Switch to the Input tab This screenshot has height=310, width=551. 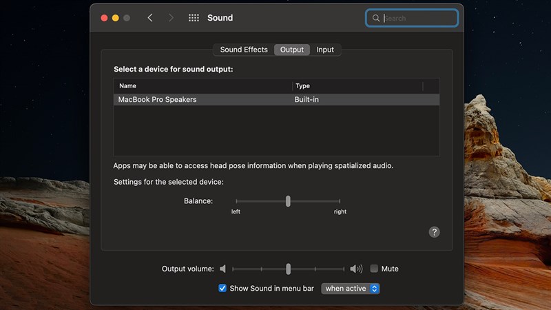click(x=325, y=50)
